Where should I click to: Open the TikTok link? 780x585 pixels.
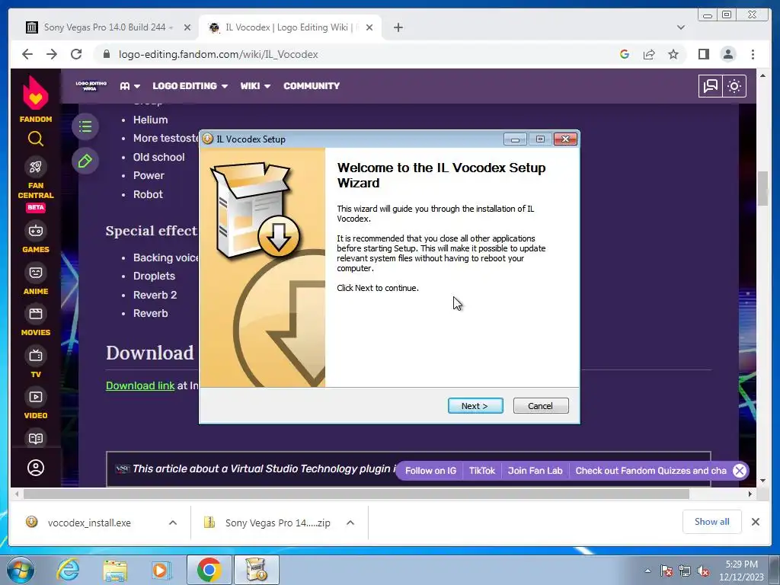482,471
